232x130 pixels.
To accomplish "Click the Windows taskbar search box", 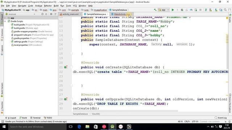I will tap(37, 127).
